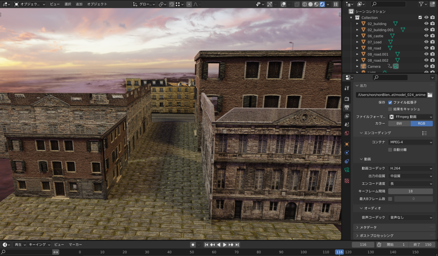
Task: Open コンテナ MPEG-4 dropdown
Action: [411, 142]
